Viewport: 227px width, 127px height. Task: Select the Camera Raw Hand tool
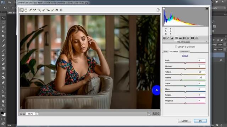click(26, 10)
